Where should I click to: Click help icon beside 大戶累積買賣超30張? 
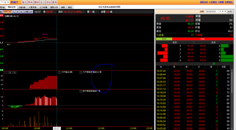click(81, 73)
